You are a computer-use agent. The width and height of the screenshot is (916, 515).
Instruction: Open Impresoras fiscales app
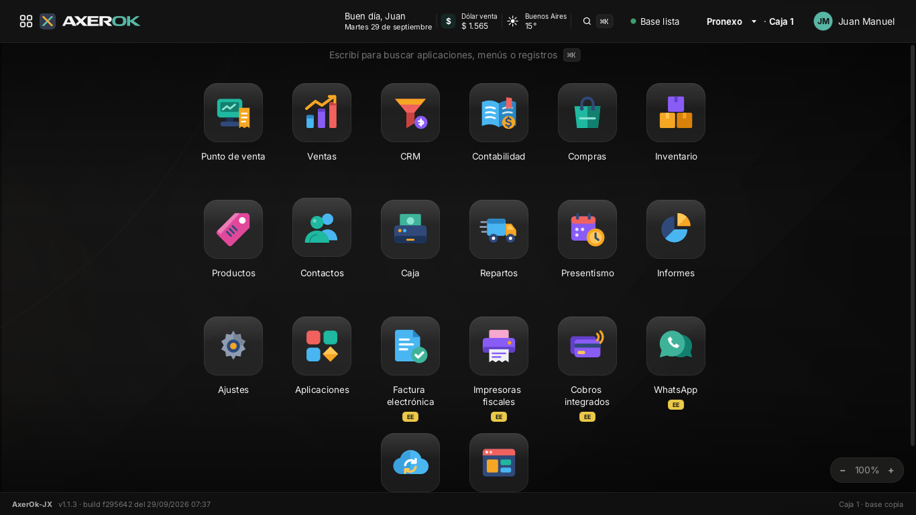pos(499,346)
